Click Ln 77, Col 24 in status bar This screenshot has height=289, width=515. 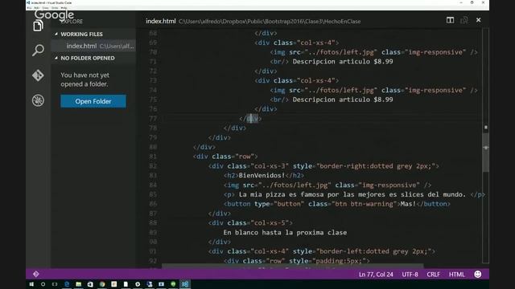376,275
